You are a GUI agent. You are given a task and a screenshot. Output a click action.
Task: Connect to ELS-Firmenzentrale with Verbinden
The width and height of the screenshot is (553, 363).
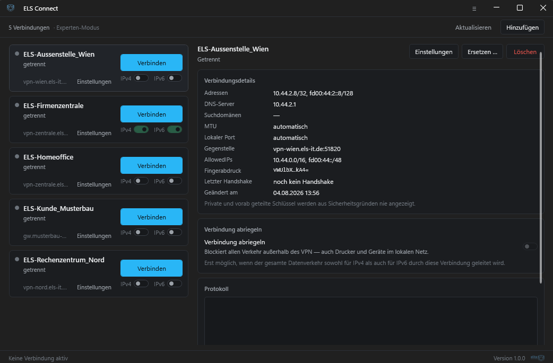(151, 114)
